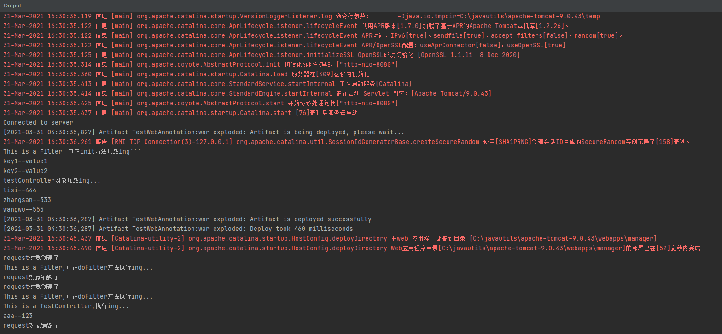
Task: Click the 'lisi--444' output line
Action: point(20,190)
